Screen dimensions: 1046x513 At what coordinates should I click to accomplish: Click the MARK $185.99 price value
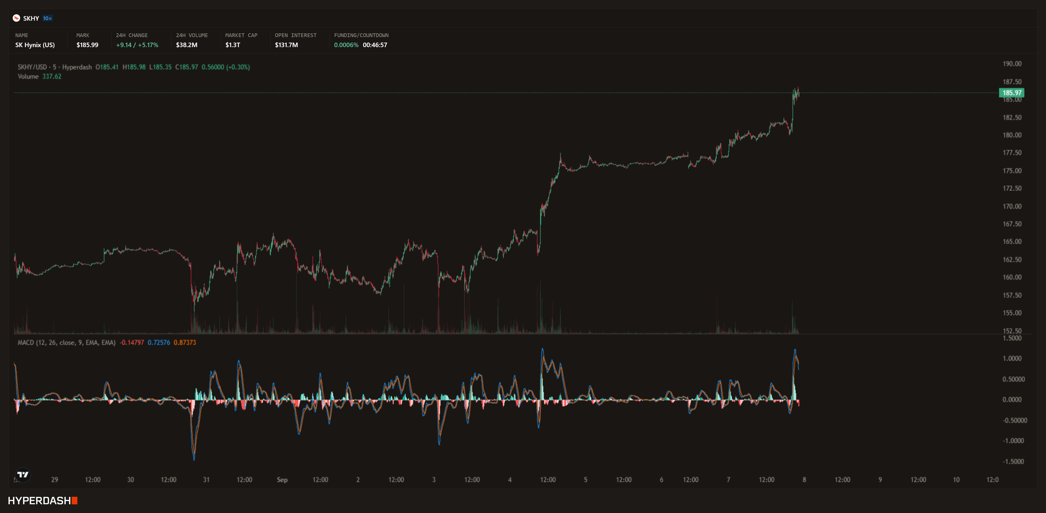pos(87,45)
